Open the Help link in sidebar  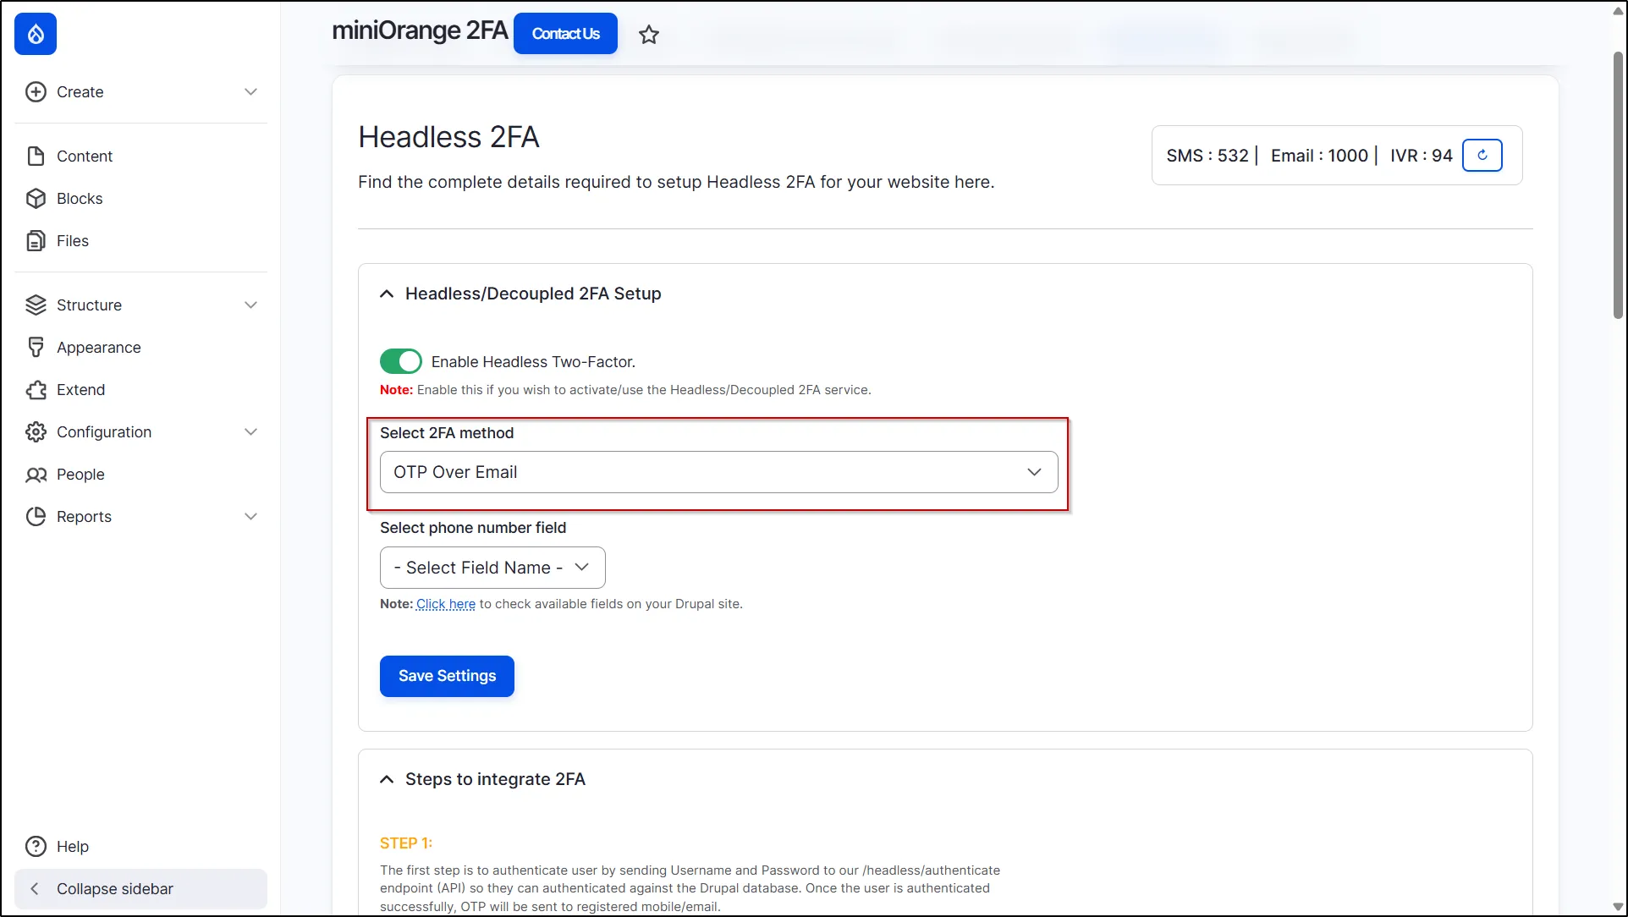(73, 847)
